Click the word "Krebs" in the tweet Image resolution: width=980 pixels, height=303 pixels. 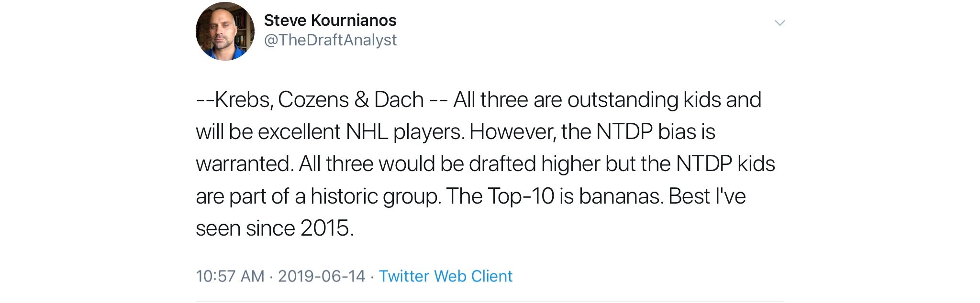pyautogui.click(x=243, y=100)
